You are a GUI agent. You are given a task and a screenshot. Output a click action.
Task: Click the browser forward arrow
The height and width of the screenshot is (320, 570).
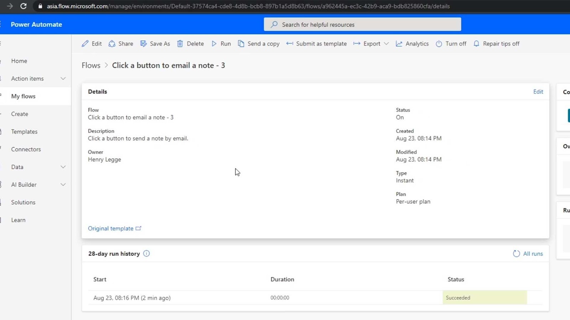click(x=10, y=6)
